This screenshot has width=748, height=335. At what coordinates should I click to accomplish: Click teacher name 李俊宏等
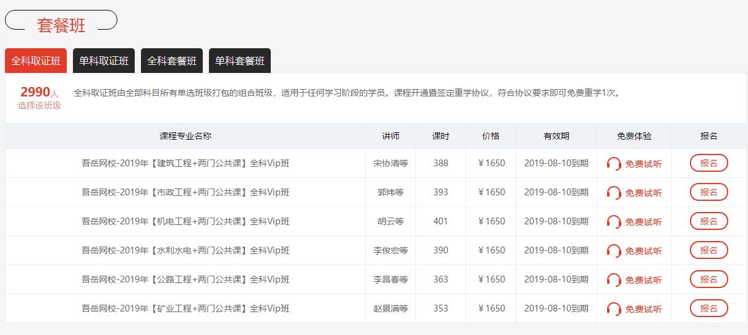[391, 250]
